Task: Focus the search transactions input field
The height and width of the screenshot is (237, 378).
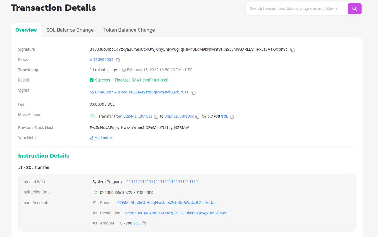Action: click(x=296, y=8)
